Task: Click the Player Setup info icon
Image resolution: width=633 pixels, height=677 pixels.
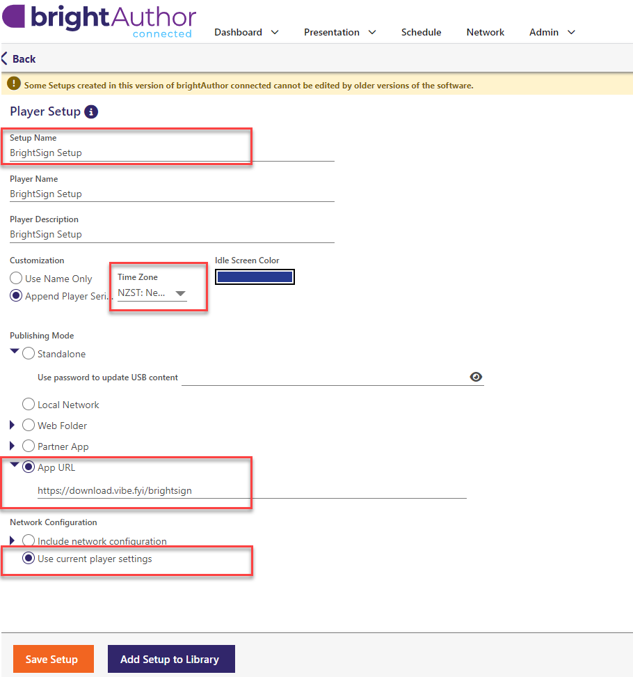Action: click(x=91, y=111)
